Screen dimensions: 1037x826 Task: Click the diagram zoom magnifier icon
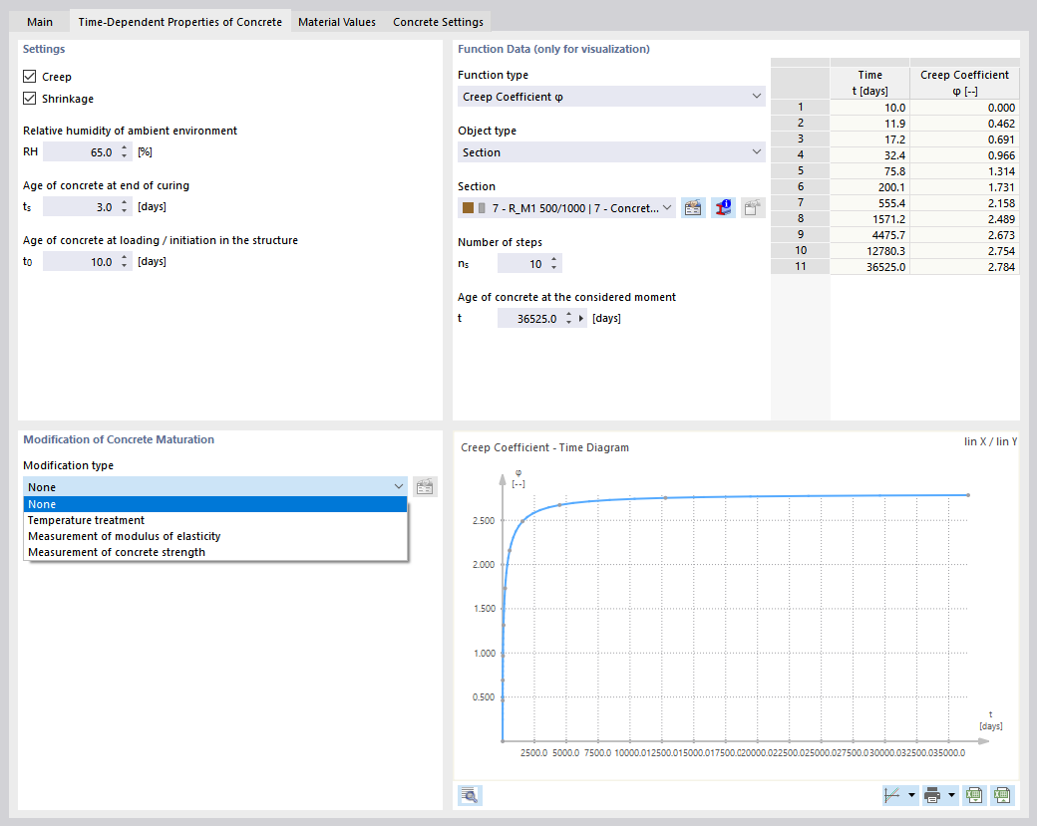470,795
